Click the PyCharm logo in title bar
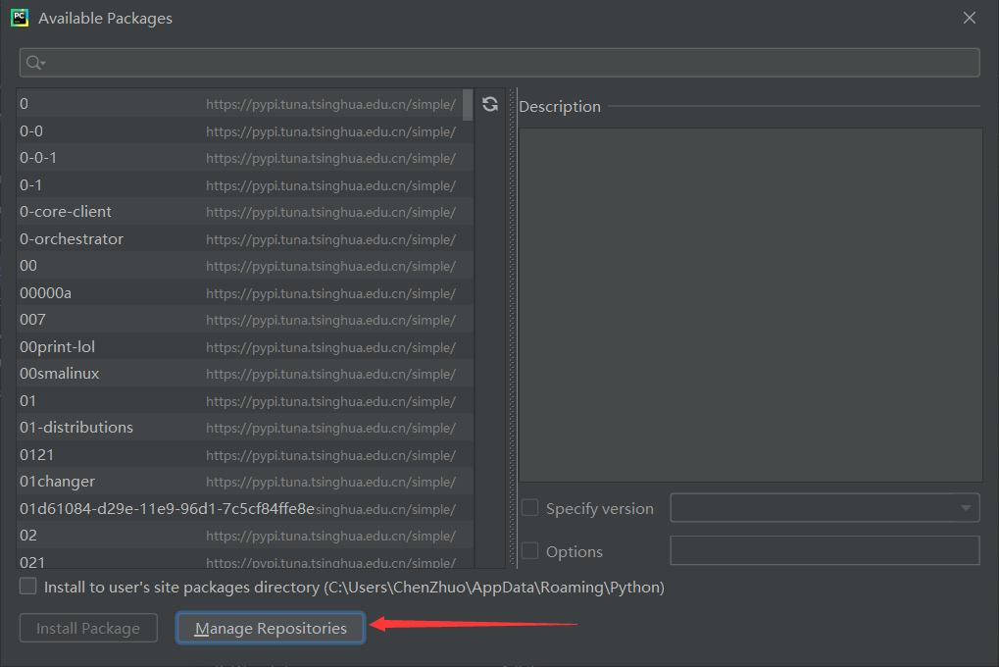Viewport: 999px width, 667px height. [19, 18]
